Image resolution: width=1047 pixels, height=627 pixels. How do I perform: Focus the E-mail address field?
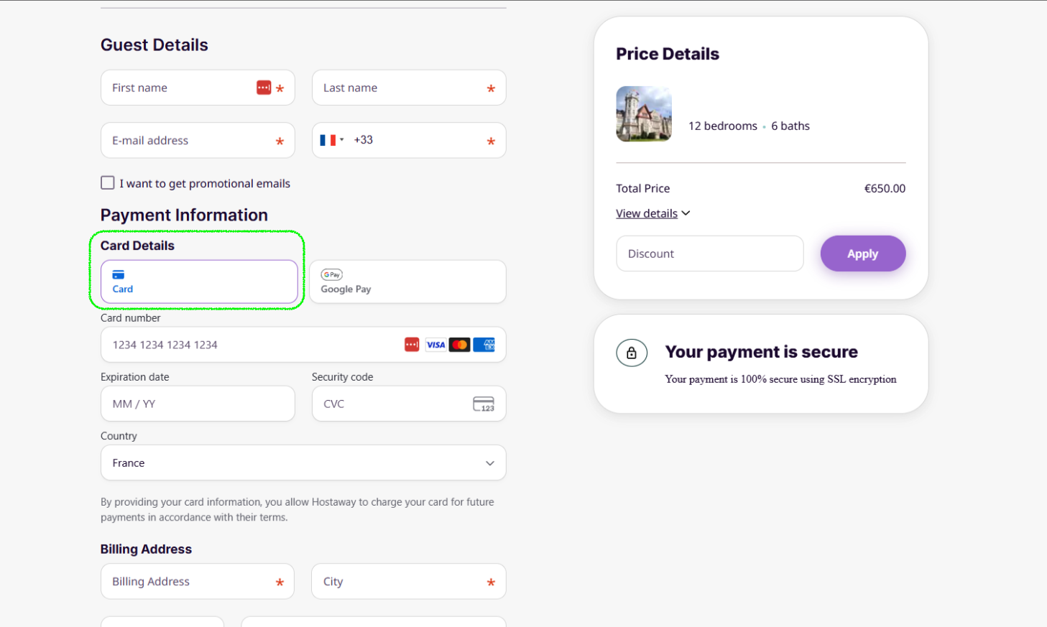pyautogui.click(x=198, y=140)
